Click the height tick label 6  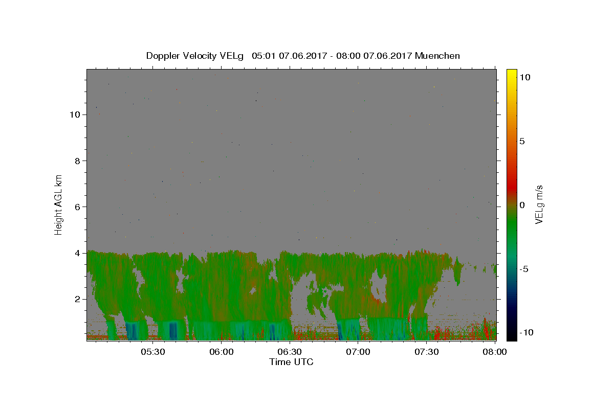pos(77,207)
